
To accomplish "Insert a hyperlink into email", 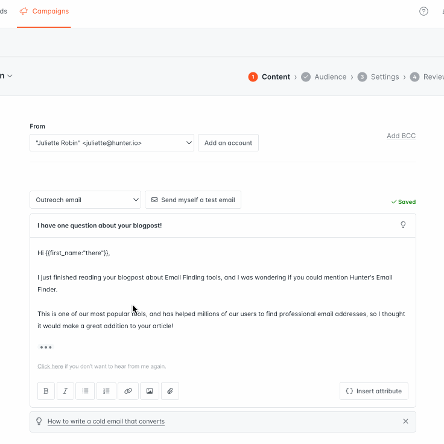I will pos(128,391).
